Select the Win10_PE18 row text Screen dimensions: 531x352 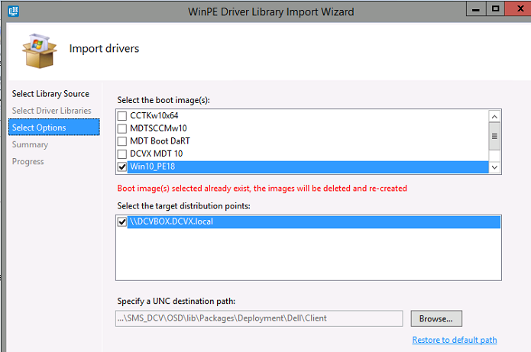pyautogui.click(x=152, y=166)
